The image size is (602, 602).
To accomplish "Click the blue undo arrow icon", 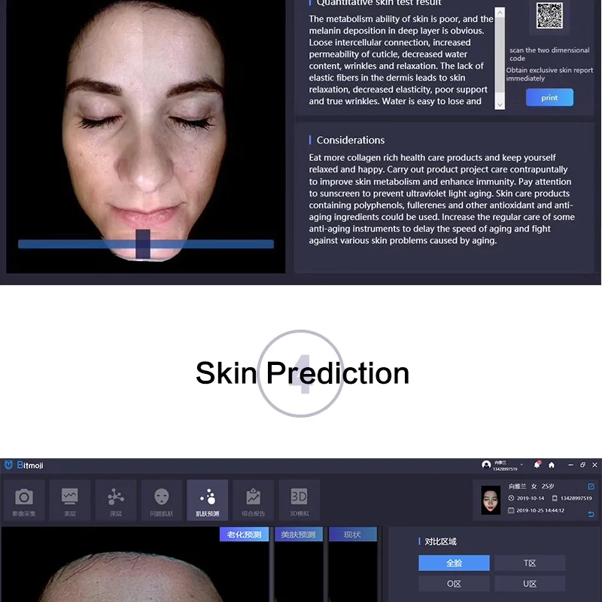I will 591,514.
